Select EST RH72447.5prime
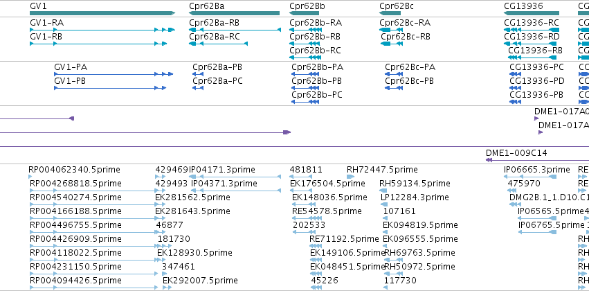This screenshot has height=291, width=589. coord(382,170)
